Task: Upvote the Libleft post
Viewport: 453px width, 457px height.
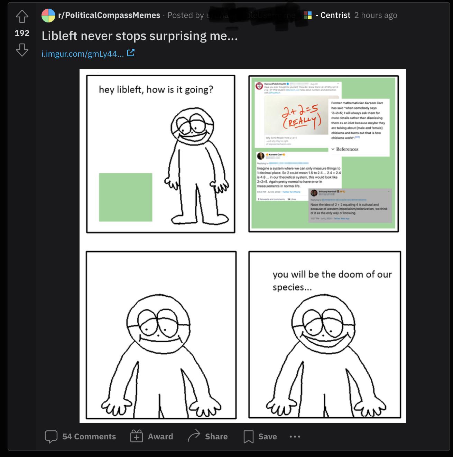Action: coord(22,16)
